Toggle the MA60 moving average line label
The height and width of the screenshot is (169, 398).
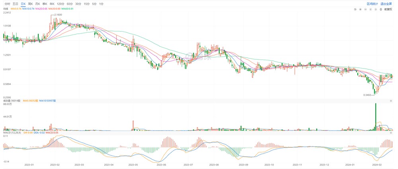coord(66,8)
